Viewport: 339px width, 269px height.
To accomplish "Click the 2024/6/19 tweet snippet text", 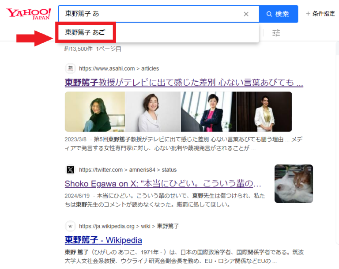I will (165, 200).
